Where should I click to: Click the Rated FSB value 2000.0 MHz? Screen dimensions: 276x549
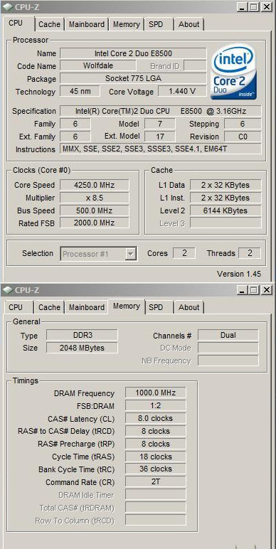[x=95, y=223]
